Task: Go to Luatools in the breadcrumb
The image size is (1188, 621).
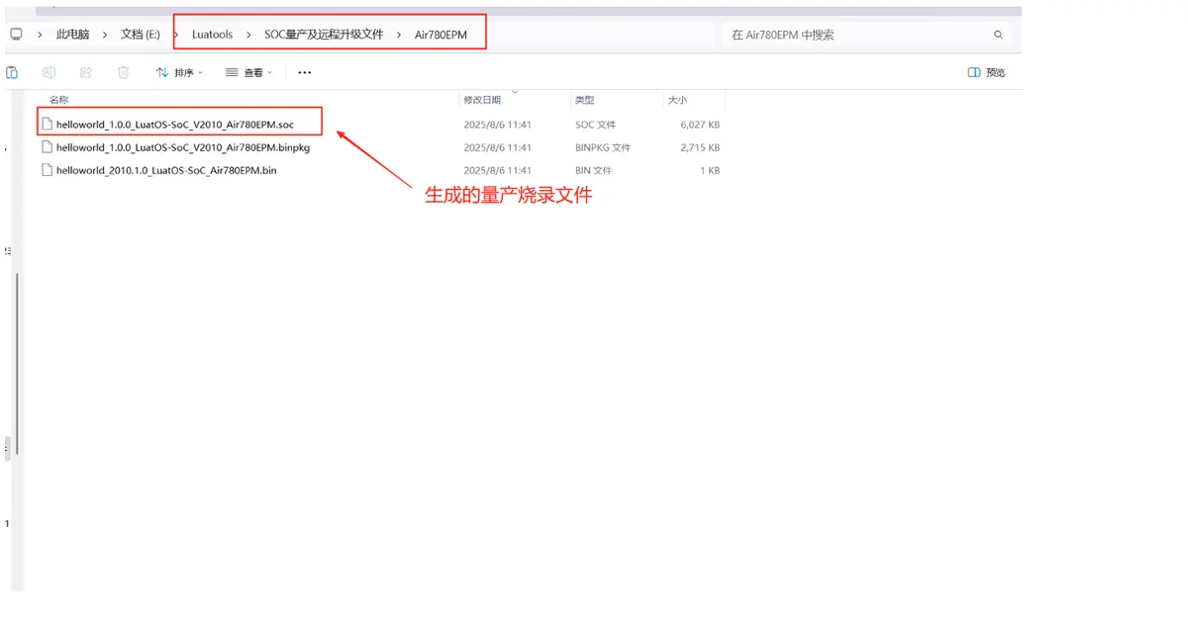Action: (x=213, y=35)
